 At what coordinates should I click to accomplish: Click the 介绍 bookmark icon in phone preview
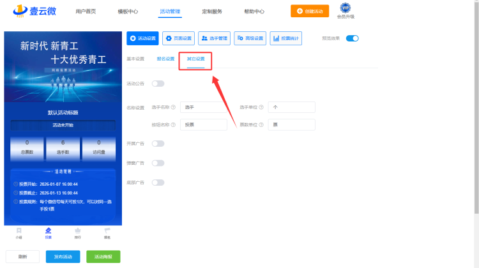tap(19, 230)
